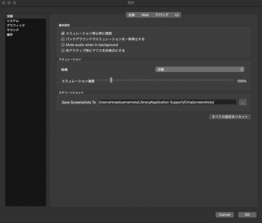This screenshot has height=223, width=262.
Task: Enable Mute audio when in background
Action: (x=63, y=45)
